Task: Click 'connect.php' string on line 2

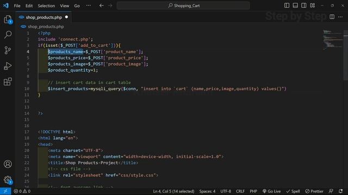Action: [74, 39]
